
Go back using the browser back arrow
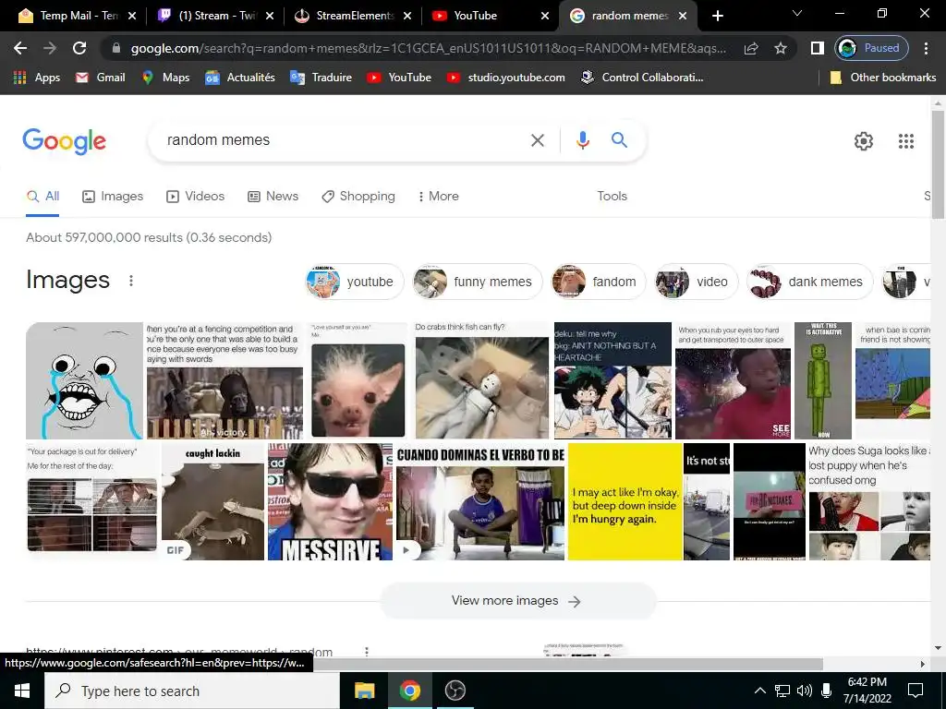(20, 48)
